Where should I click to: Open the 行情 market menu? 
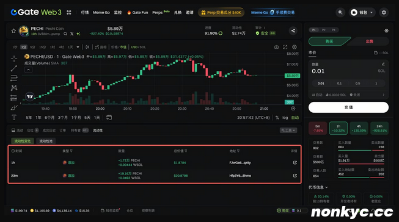pyautogui.click(x=85, y=12)
